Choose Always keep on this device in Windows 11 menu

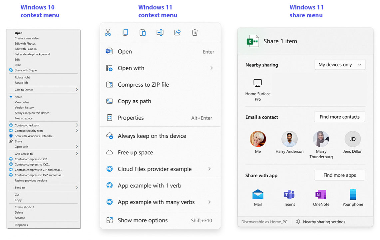[x=160, y=136]
